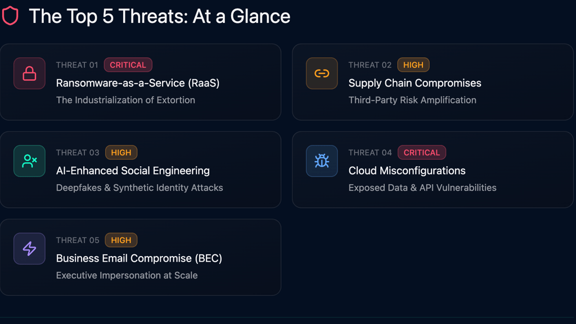The width and height of the screenshot is (576, 324).
Task: Click the "Top 5 Threats: At a Glance" heading
Action: point(160,16)
